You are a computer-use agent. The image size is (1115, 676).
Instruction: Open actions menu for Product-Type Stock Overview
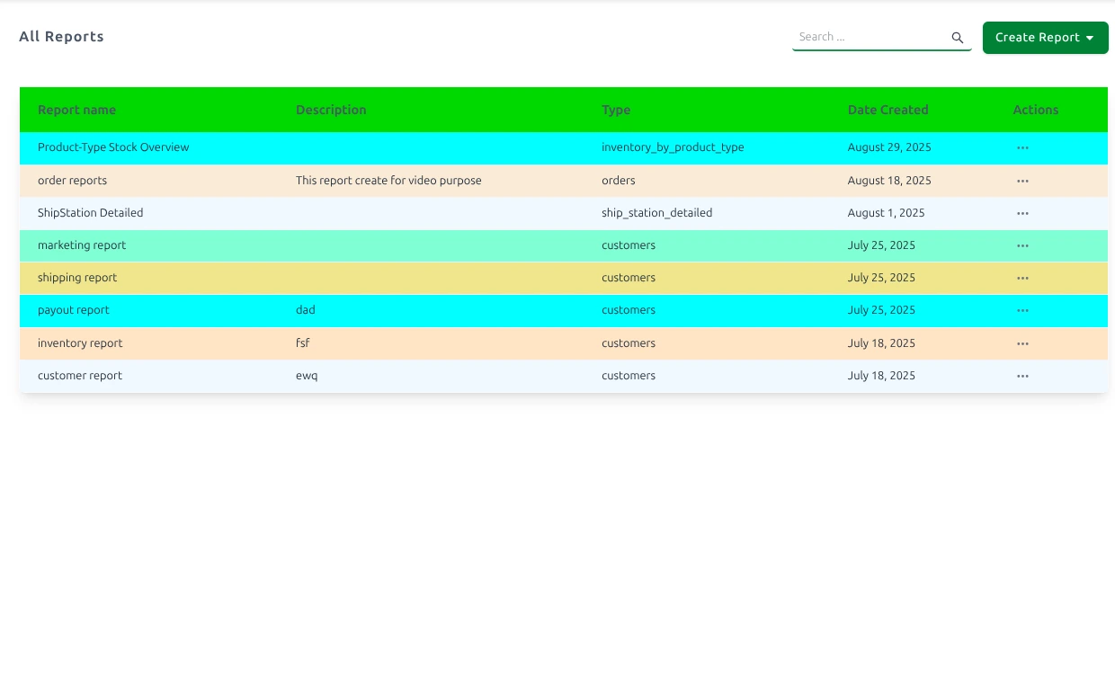click(x=1022, y=147)
